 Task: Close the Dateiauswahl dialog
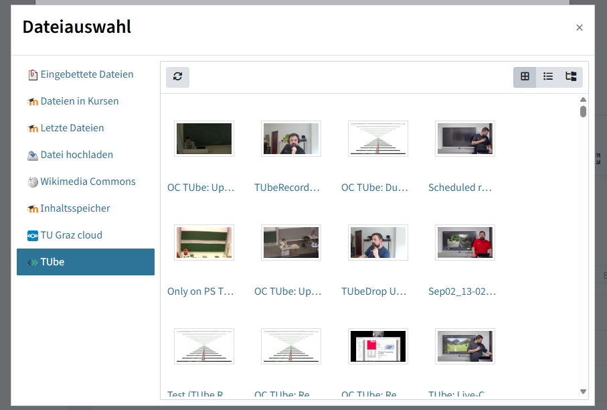tap(579, 27)
